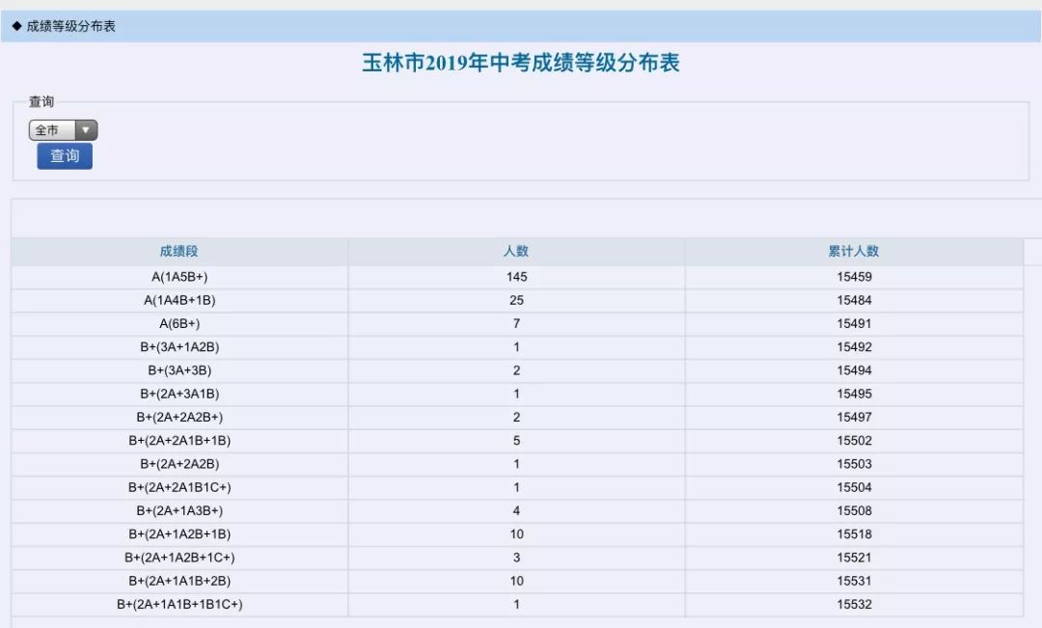Select the B+(2A+1A2B+1B) row cell
This screenshot has width=1042, height=628.
179,534
